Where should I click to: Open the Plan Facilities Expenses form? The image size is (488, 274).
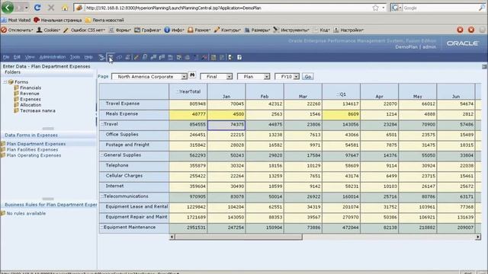pos(32,149)
